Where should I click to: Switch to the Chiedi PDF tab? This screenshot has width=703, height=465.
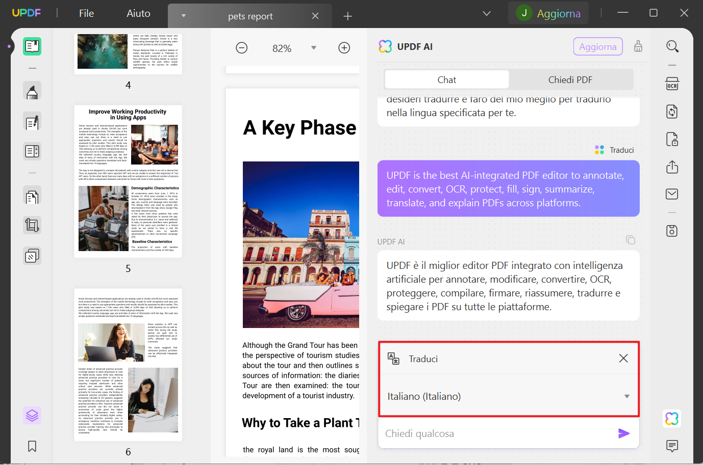570,79
